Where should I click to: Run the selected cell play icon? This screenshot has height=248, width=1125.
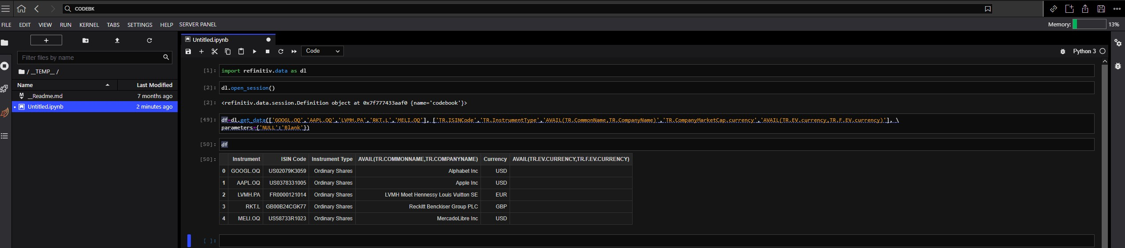coord(254,51)
